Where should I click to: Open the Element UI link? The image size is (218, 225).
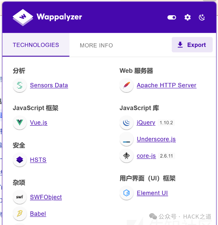(x=152, y=193)
